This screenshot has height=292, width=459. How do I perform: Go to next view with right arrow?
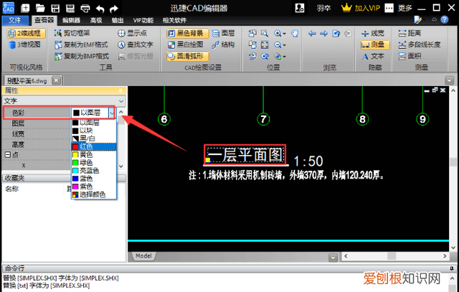point(323,34)
